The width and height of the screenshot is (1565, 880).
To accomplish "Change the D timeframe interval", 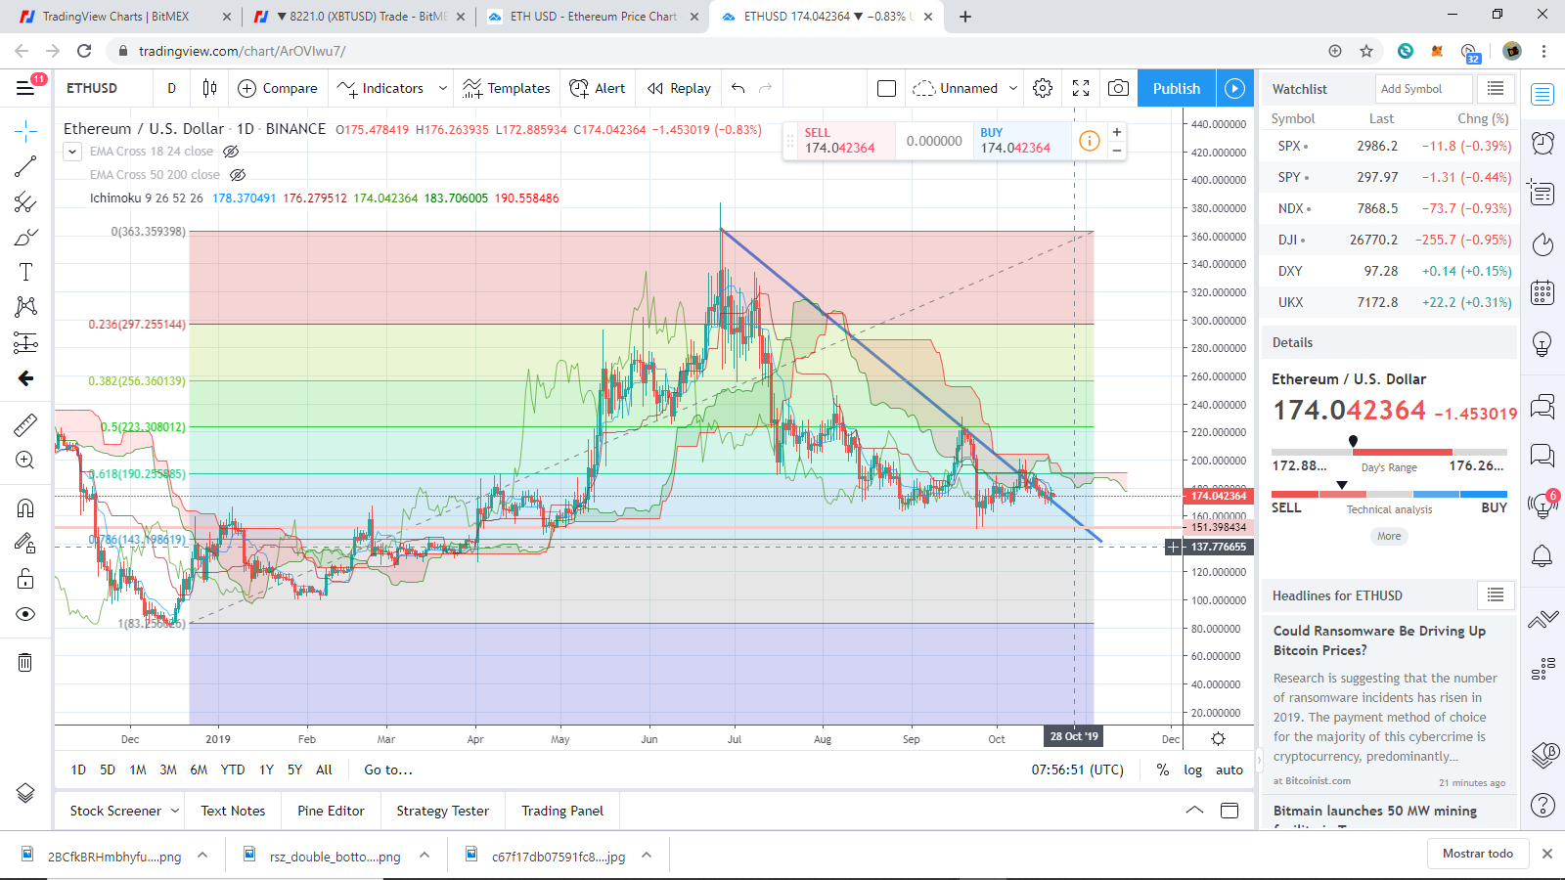I will pos(172,88).
